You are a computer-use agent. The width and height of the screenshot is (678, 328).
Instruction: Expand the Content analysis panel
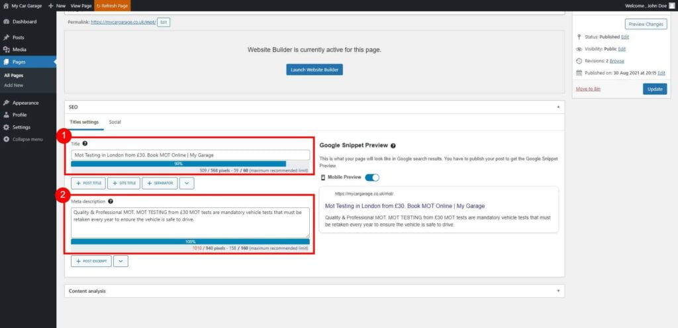point(557,291)
